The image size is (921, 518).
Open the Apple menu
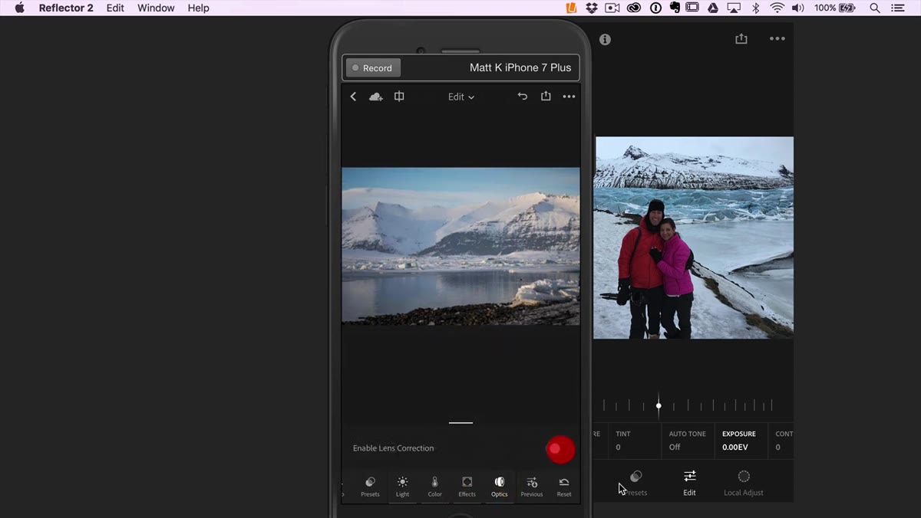point(20,8)
